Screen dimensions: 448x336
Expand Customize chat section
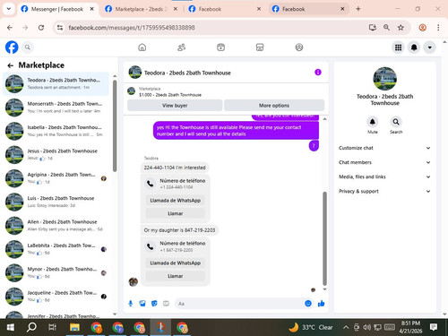tap(384, 148)
